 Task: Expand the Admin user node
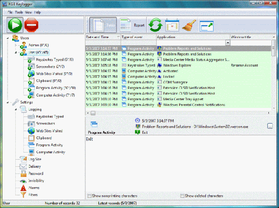pos(16,45)
